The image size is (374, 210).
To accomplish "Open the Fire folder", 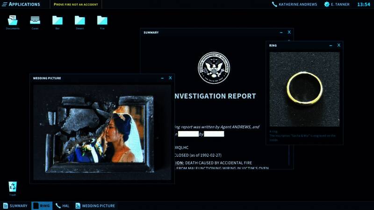I will click(102, 21).
